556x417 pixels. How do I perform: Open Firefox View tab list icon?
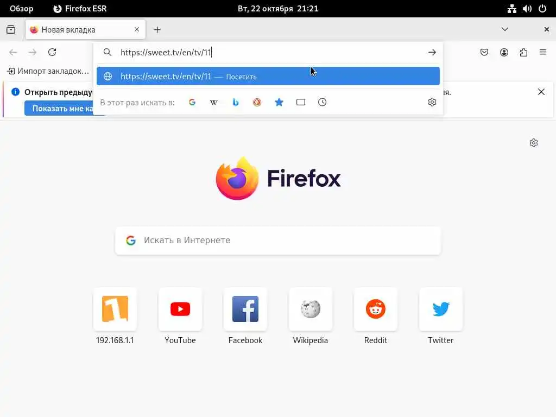tap(11, 30)
